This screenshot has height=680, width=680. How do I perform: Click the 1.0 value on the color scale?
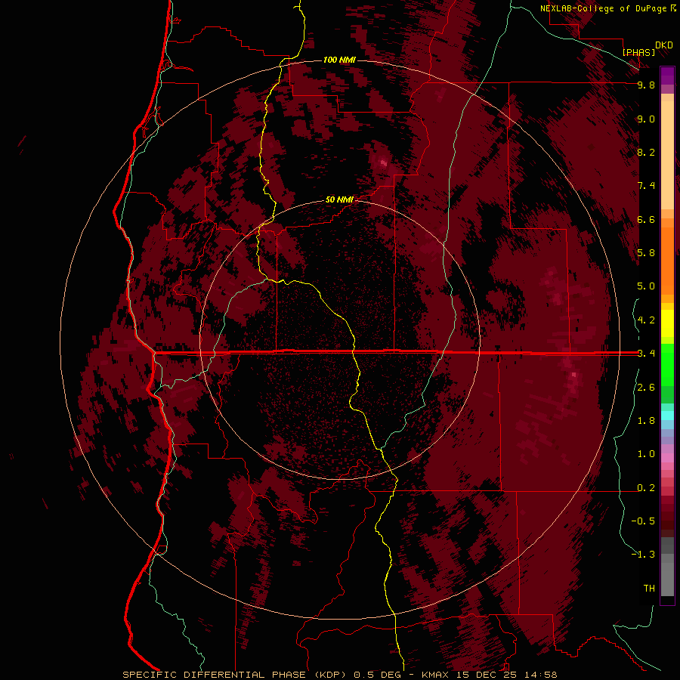[x=646, y=454]
